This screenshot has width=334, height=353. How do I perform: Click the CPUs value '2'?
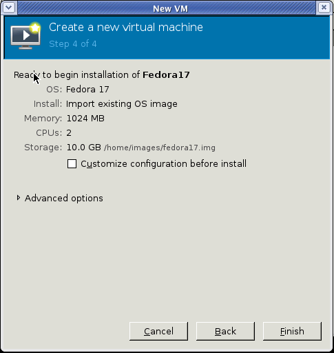click(x=69, y=133)
